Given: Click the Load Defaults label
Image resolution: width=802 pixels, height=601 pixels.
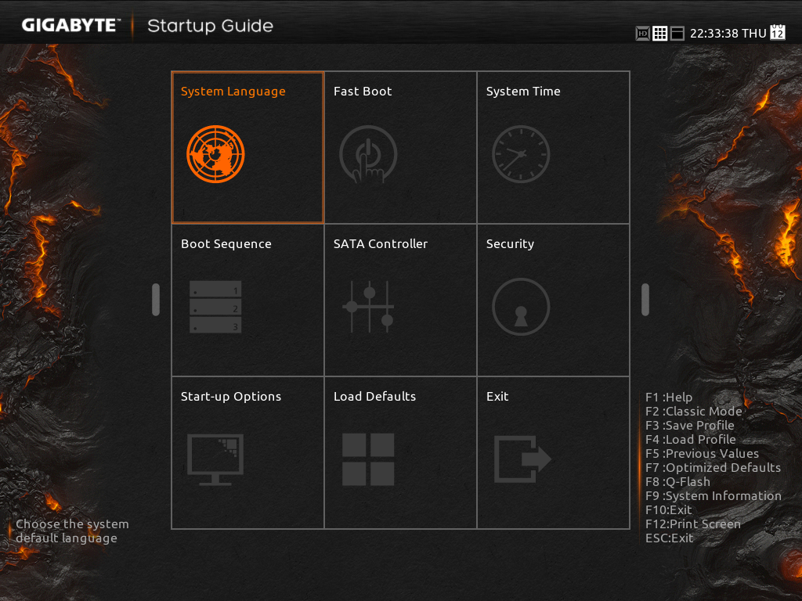Looking at the screenshot, I should tap(374, 397).
